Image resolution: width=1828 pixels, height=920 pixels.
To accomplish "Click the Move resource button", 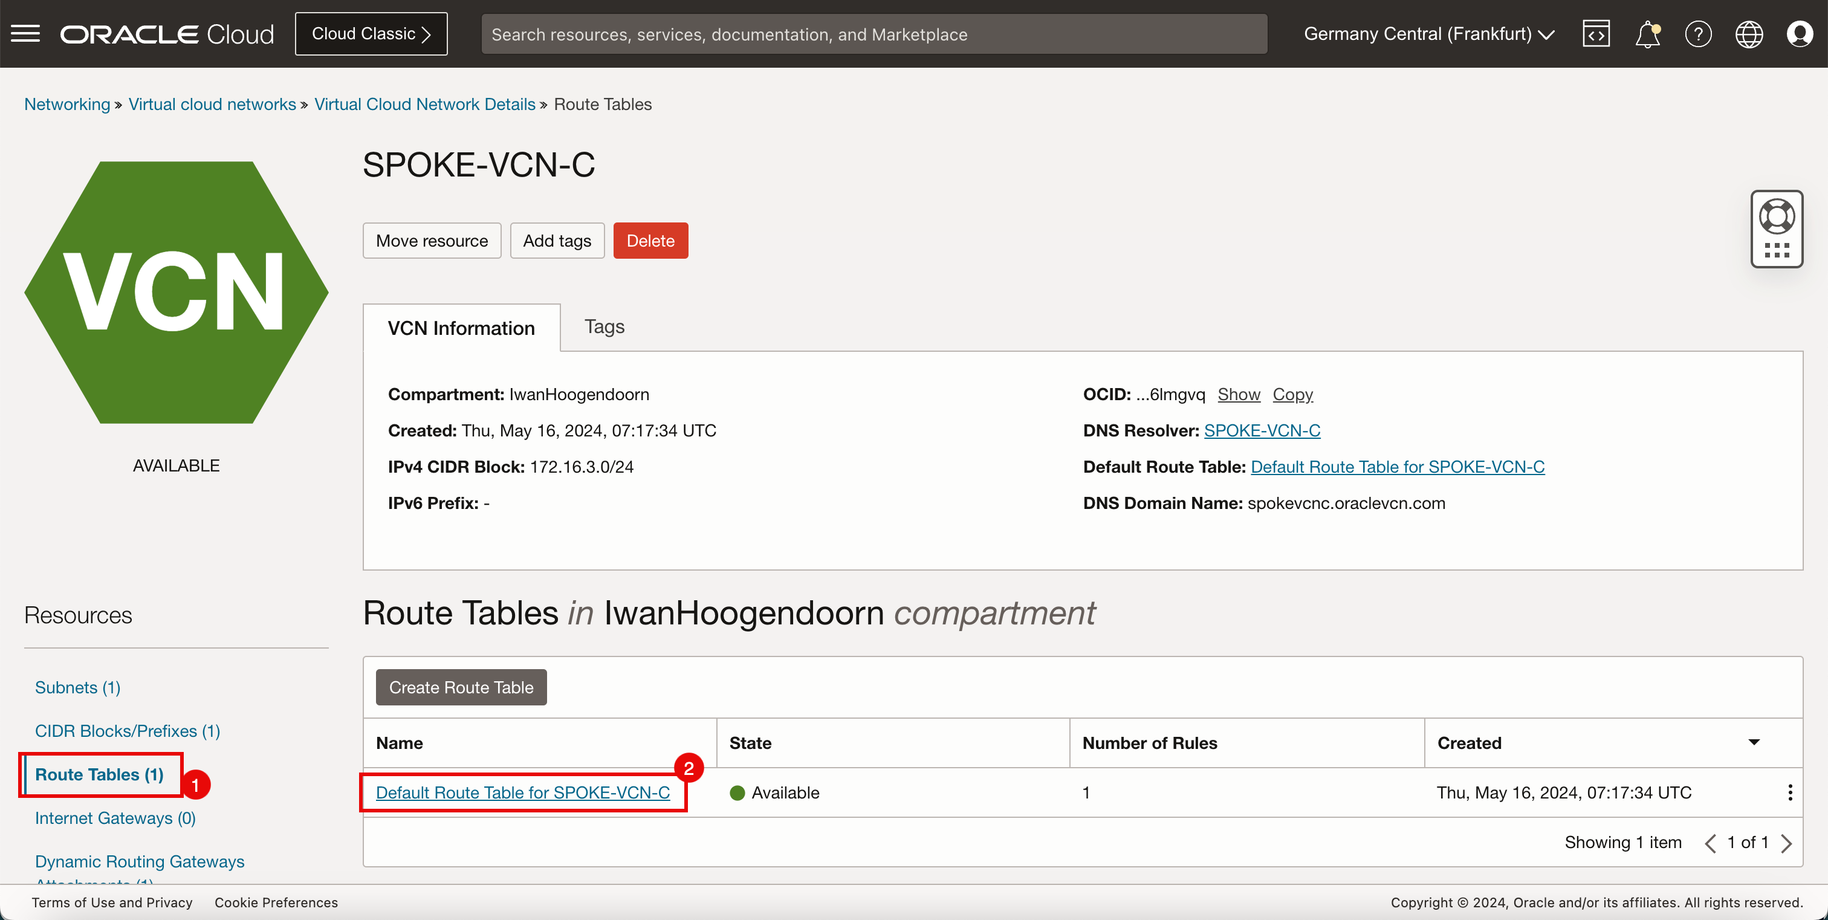I will pyautogui.click(x=432, y=241).
